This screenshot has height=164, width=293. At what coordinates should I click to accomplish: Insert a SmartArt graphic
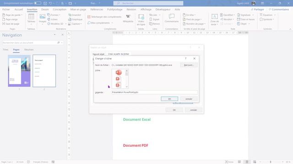[x=75, y=15]
